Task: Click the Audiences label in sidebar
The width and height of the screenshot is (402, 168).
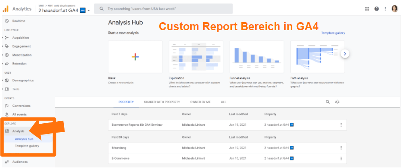Action: [20, 162]
